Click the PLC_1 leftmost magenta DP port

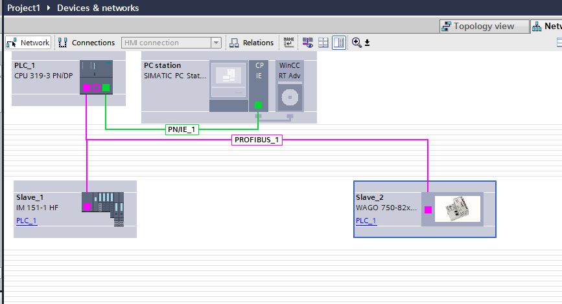point(86,87)
